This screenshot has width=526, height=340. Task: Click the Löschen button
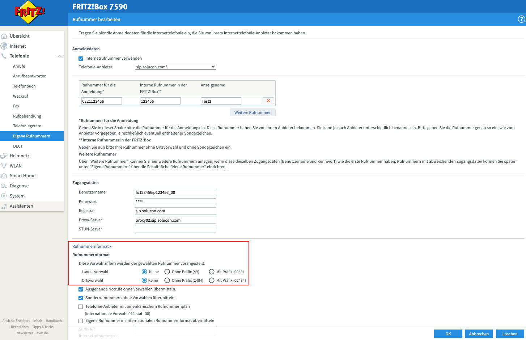coord(510,334)
